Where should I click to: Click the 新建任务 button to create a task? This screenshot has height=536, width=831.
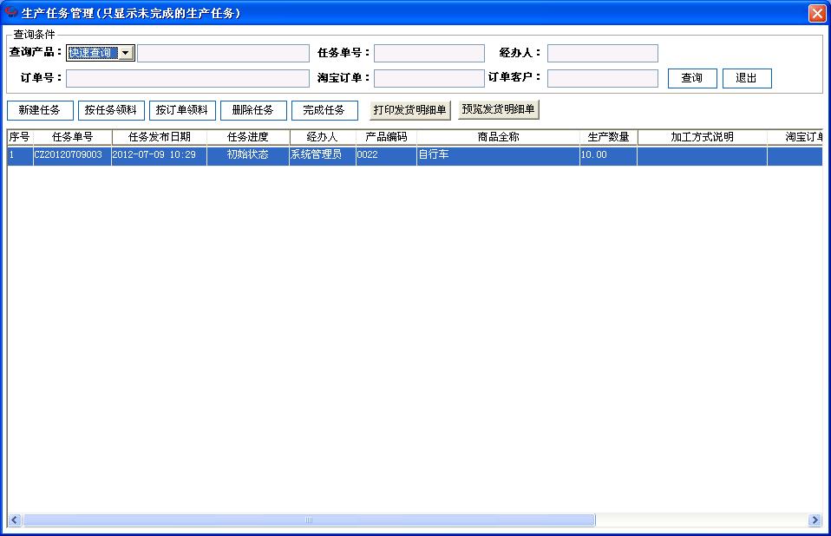(40, 110)
